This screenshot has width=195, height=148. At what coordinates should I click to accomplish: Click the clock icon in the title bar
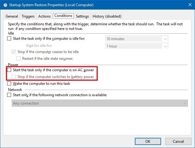pos(5,5)
